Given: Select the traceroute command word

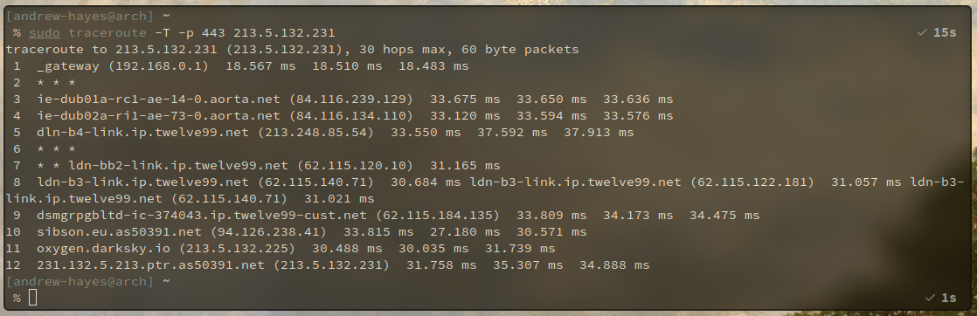Looking at the screenshot, I should pos(107,33).
